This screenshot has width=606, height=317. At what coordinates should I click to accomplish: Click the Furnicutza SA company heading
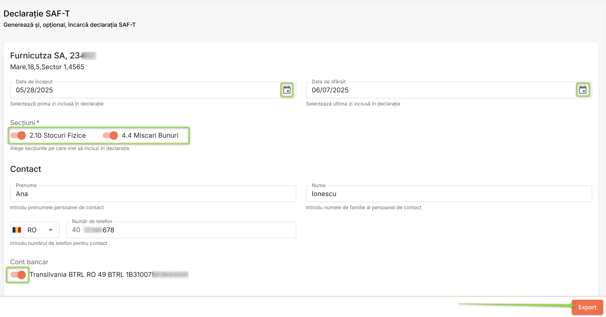[53, 56]
